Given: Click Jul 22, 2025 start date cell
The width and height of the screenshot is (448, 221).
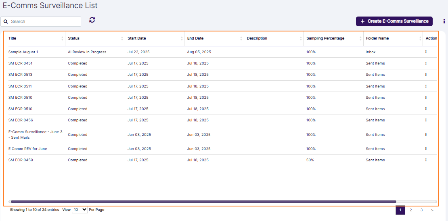Looking at the screenshot, I should tap(138, 52).
